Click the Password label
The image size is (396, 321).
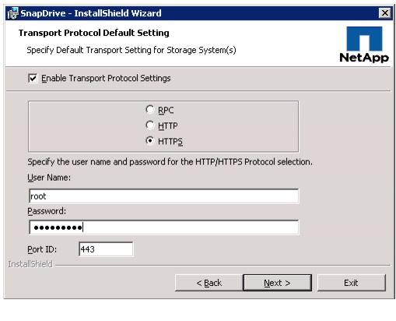click(x=47, y=211)
